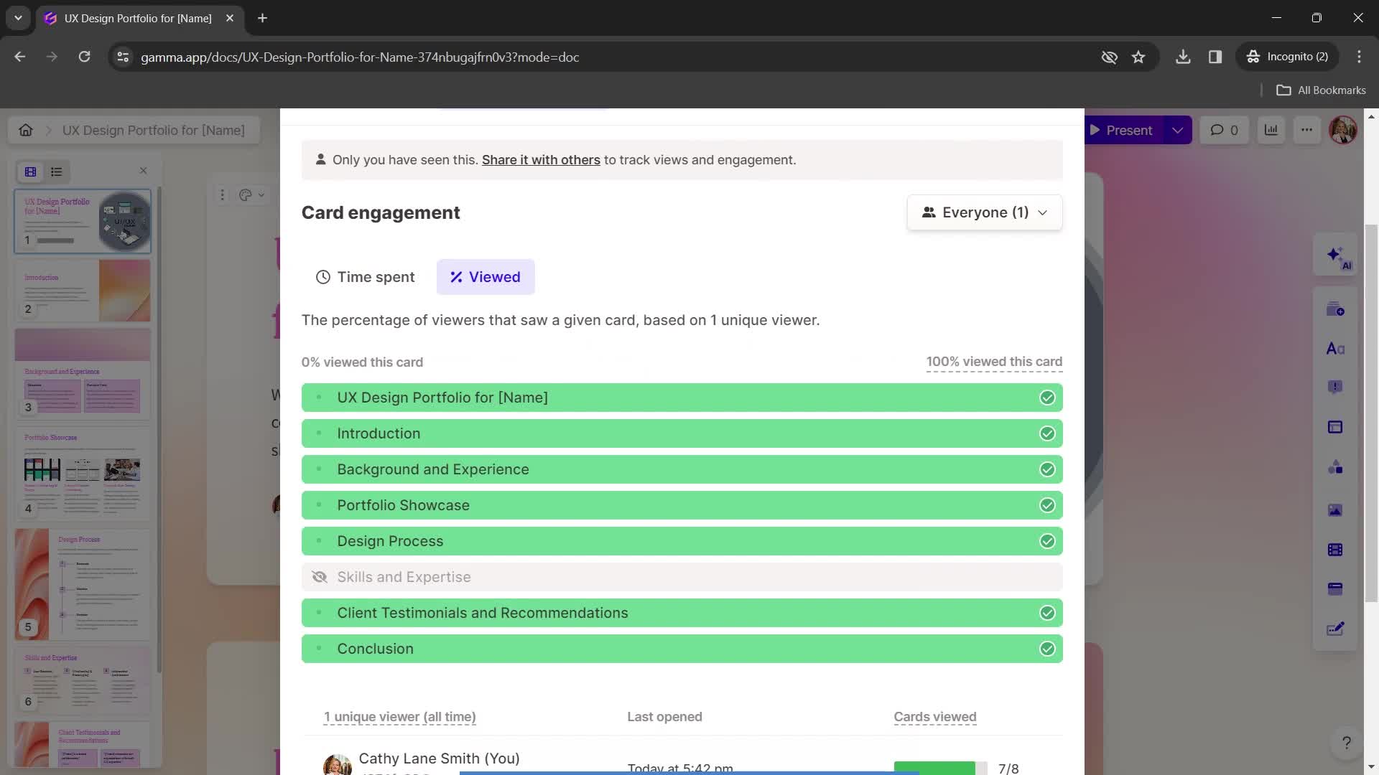Screen dimensions: 1379x775
Task: Click 'Cards viewed' column header
Action: pos(935,717)
